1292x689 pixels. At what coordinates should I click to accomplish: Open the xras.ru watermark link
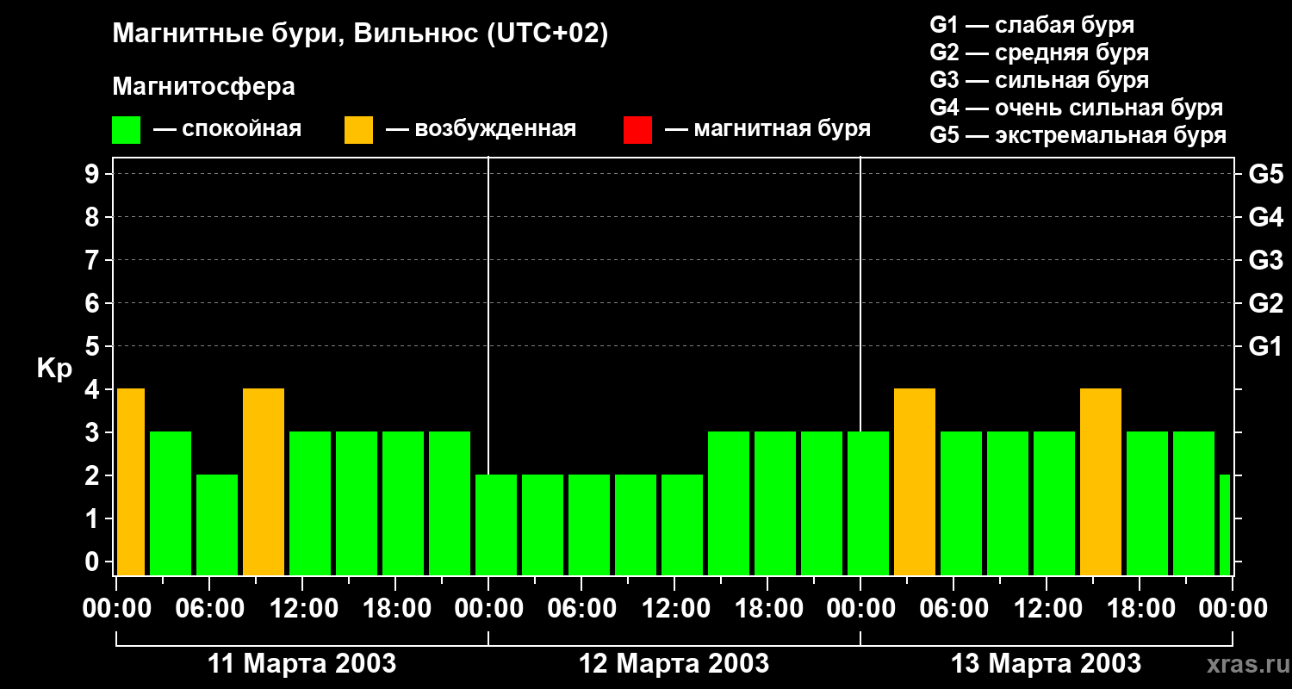1243,664
